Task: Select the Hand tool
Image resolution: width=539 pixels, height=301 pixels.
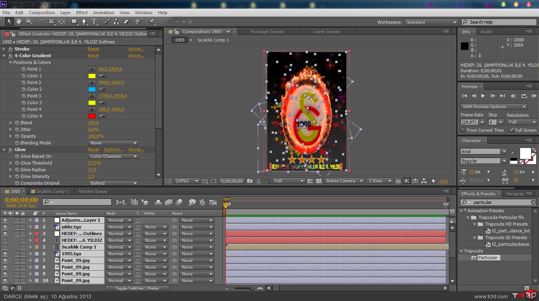Action: pyautogui.click(x=19, y=21)
